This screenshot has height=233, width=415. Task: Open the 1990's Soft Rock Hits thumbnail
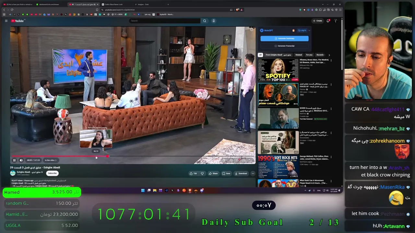point(278,167)
